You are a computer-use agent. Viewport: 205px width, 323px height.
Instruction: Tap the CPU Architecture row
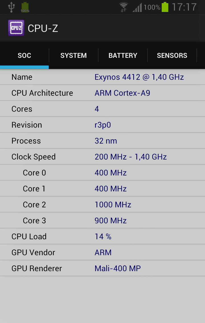point(102,93)
